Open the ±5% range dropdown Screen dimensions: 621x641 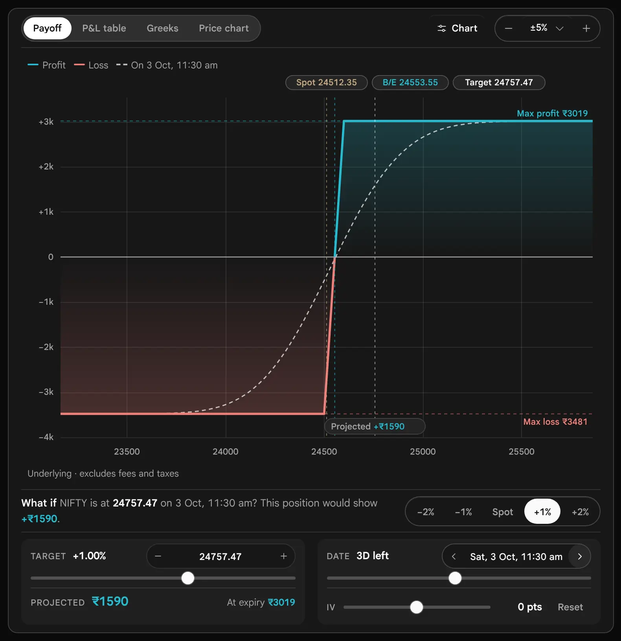point(547,28)
